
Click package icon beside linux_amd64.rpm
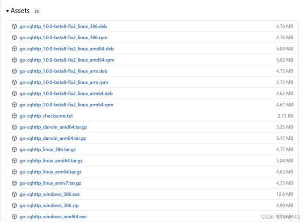pyautogui.click(x=14, y=60)
